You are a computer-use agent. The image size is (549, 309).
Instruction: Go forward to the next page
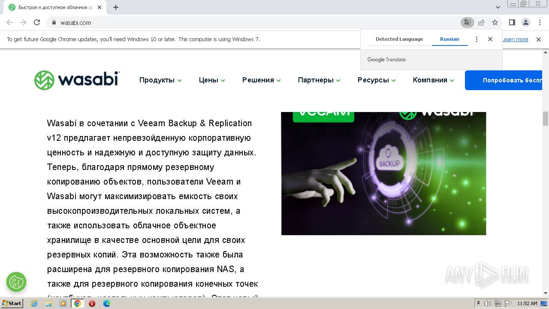pyautogui.click(x=23, y=22)
